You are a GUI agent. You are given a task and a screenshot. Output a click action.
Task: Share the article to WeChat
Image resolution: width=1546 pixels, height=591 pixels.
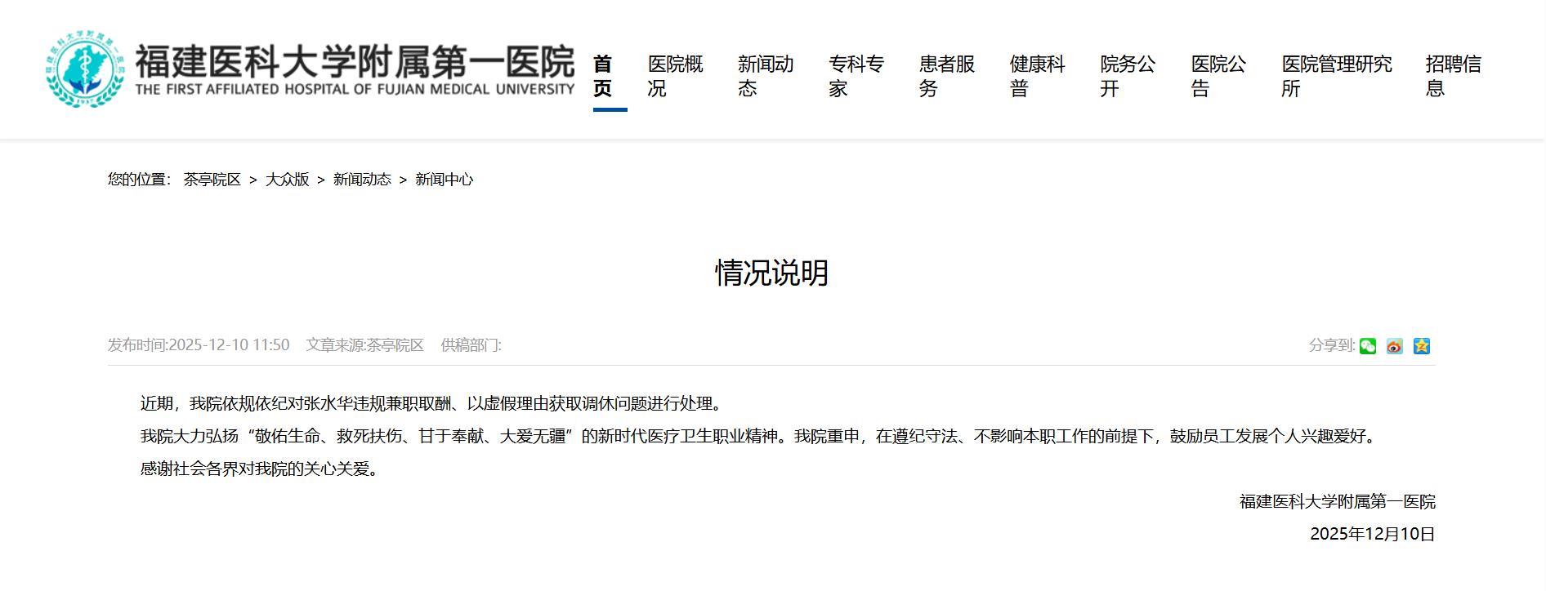[x=1368, y=346]
